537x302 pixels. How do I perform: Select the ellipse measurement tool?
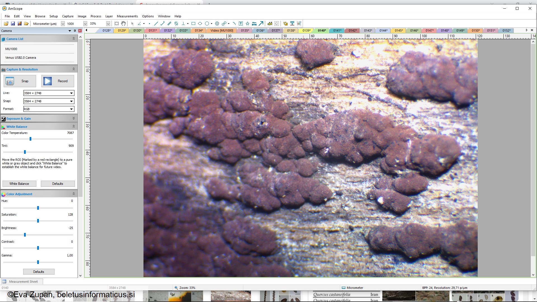coord(200,23)
